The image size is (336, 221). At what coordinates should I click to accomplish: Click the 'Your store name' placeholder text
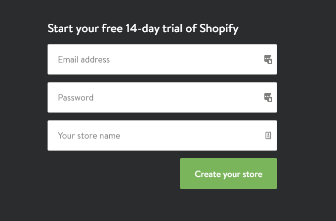[x=89, y=135]
